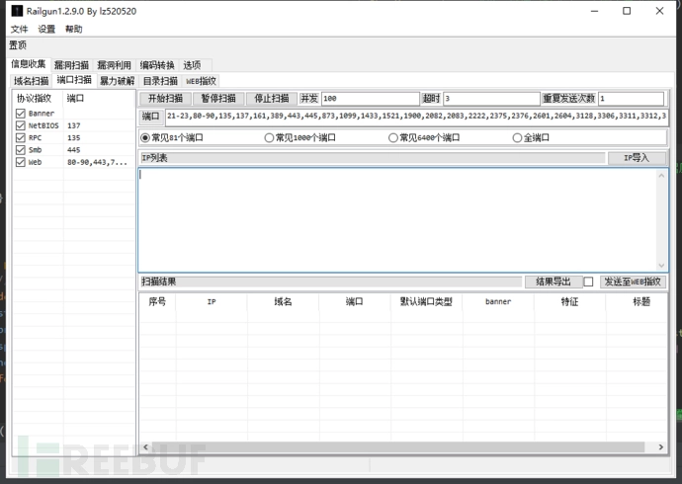Open the 域名扫描 sub-tab

(x=31, y=81)
